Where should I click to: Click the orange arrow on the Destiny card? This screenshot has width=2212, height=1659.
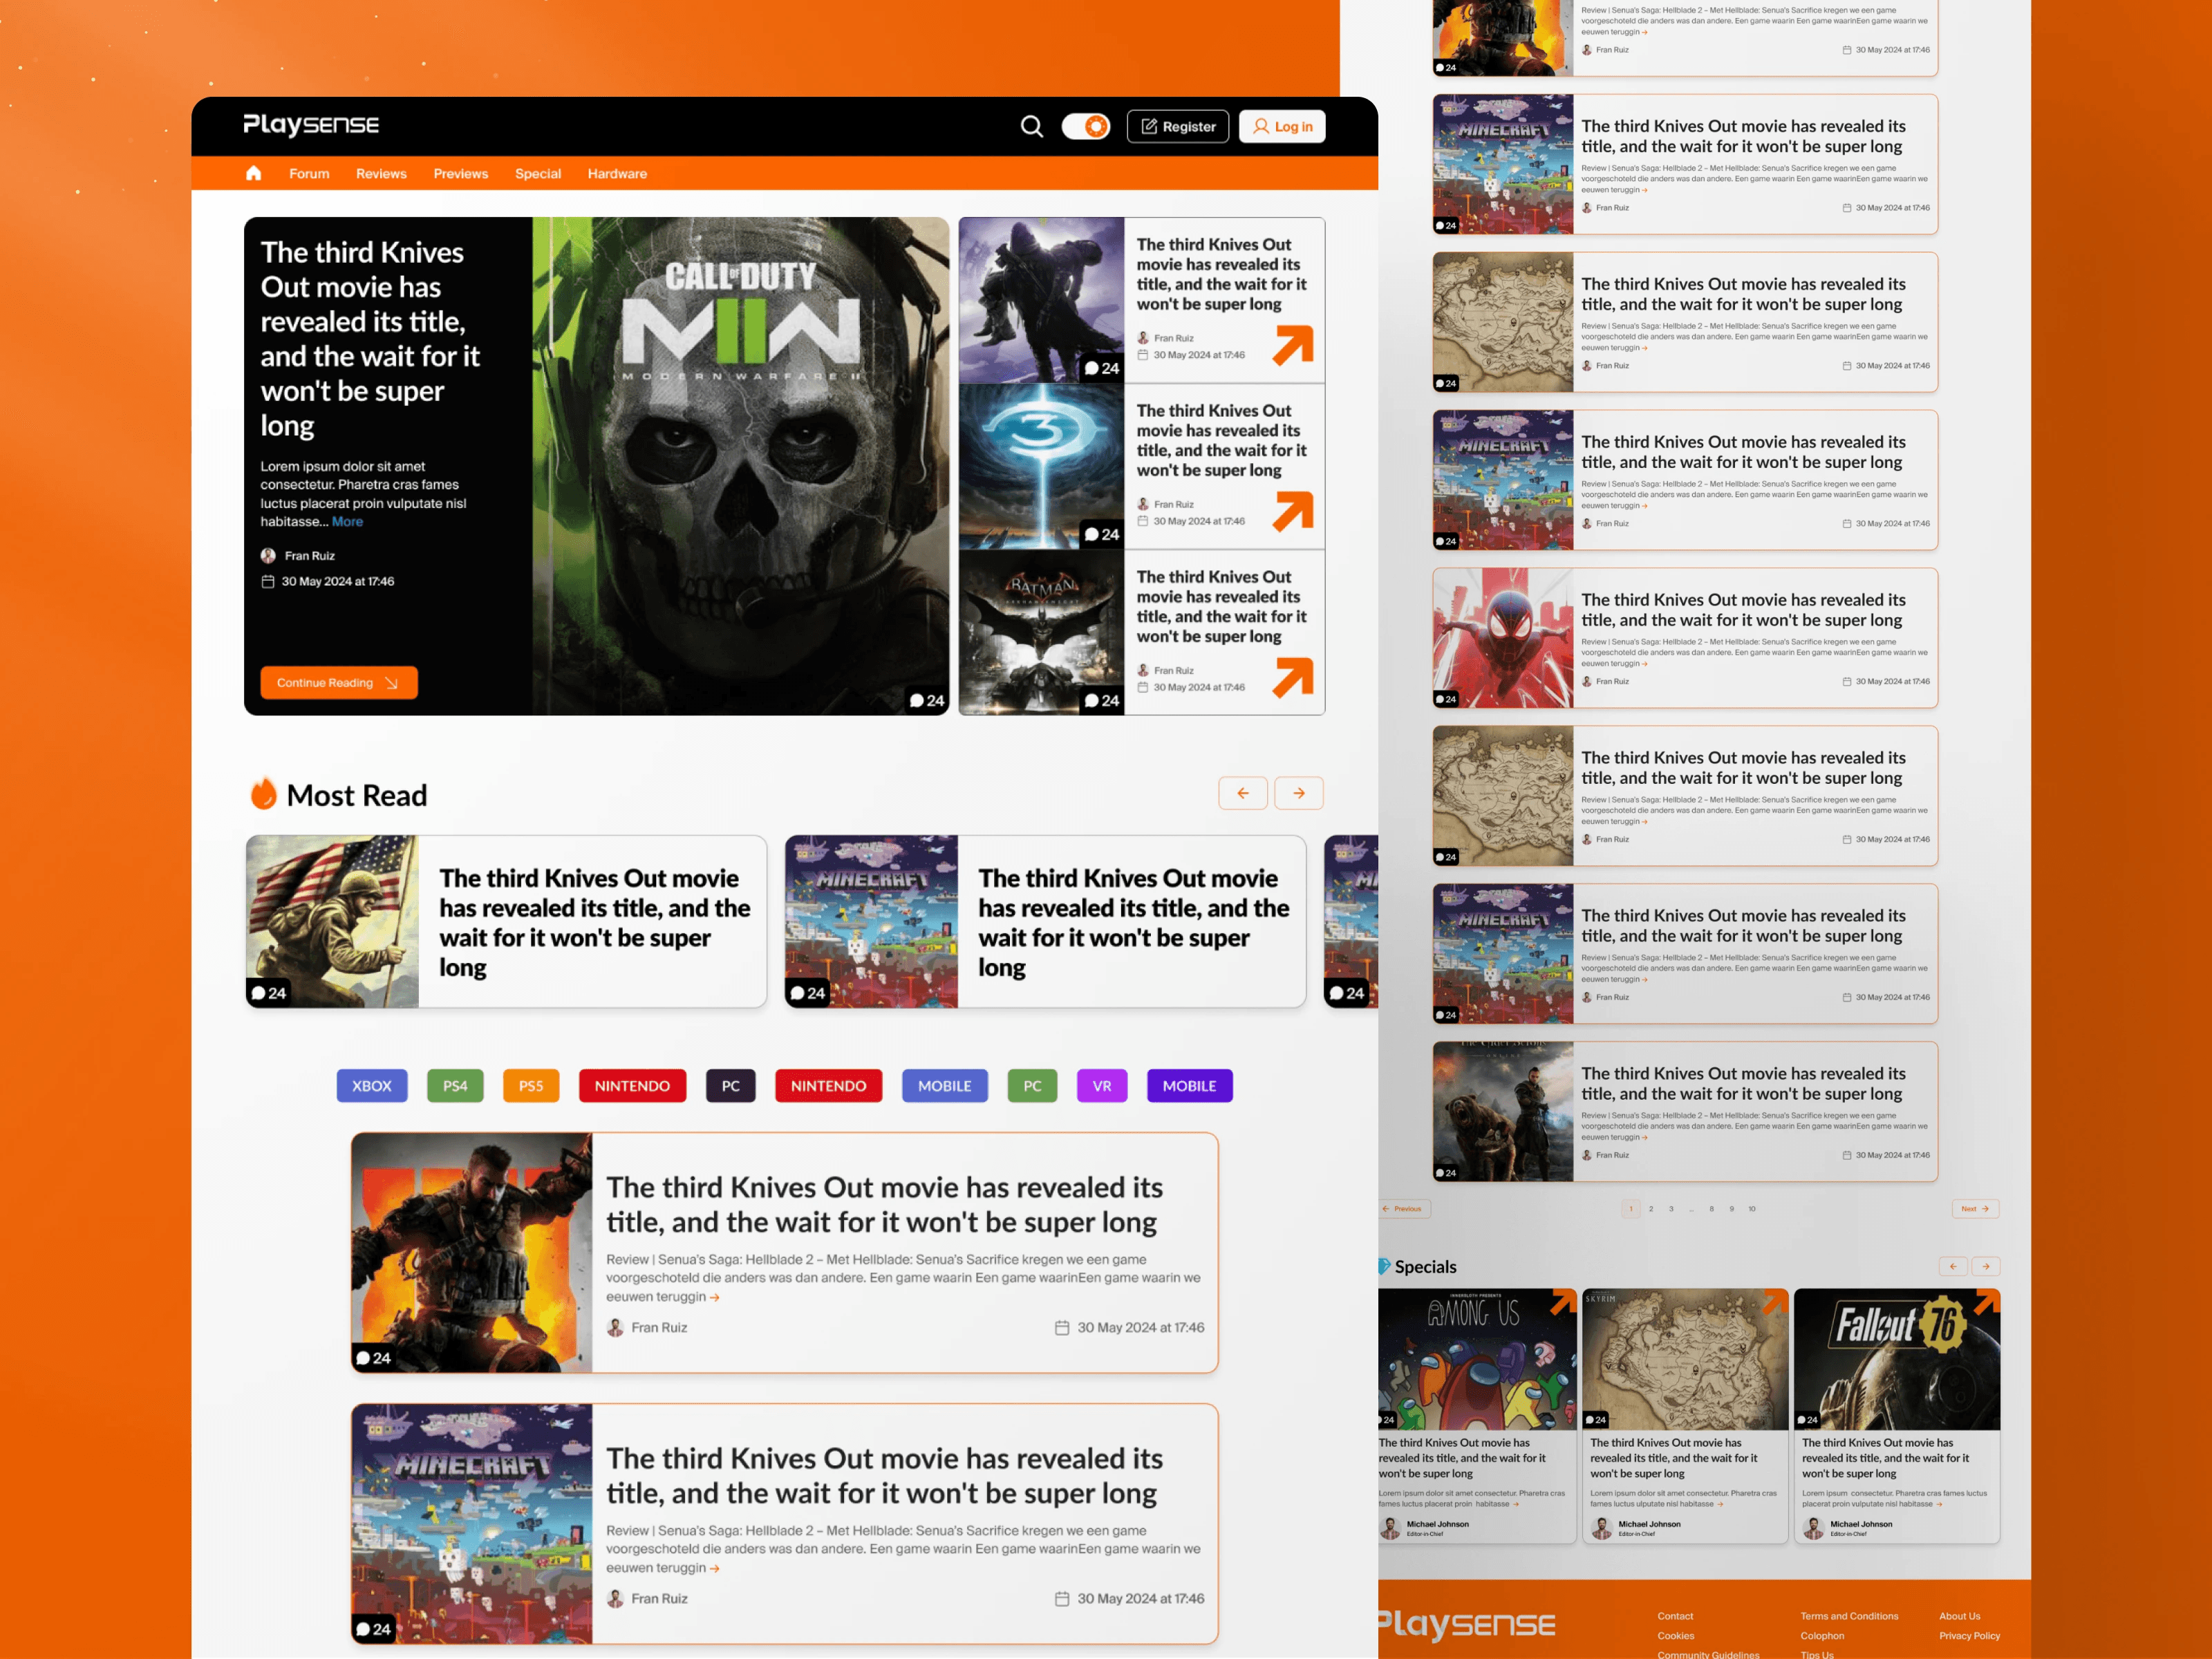point(1293,345)
